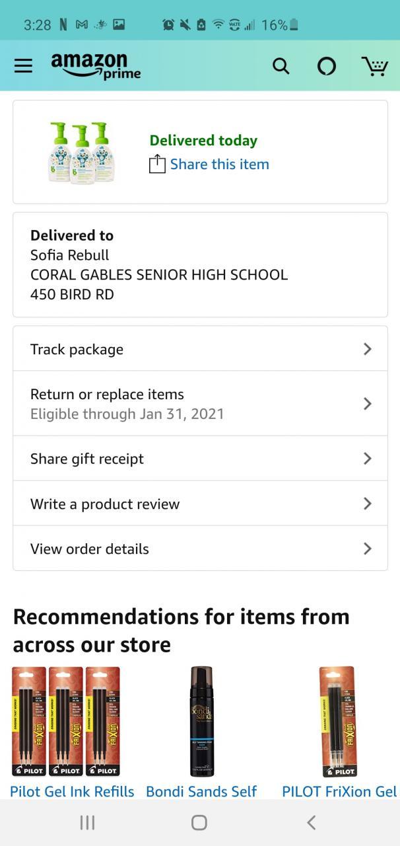Tap the share icon beside Share this item
Viewport: 400px width, 846px height.
tap(157, 164)
